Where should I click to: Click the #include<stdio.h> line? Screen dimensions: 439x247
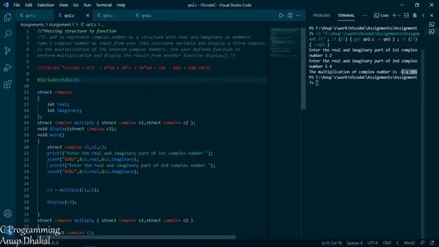pos(58,80)
